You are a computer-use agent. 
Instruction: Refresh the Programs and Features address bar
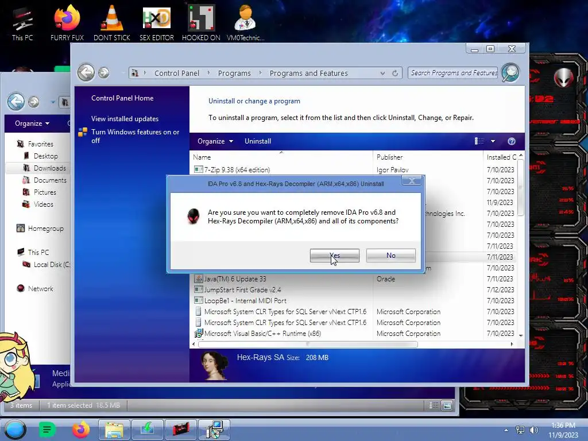395,73
